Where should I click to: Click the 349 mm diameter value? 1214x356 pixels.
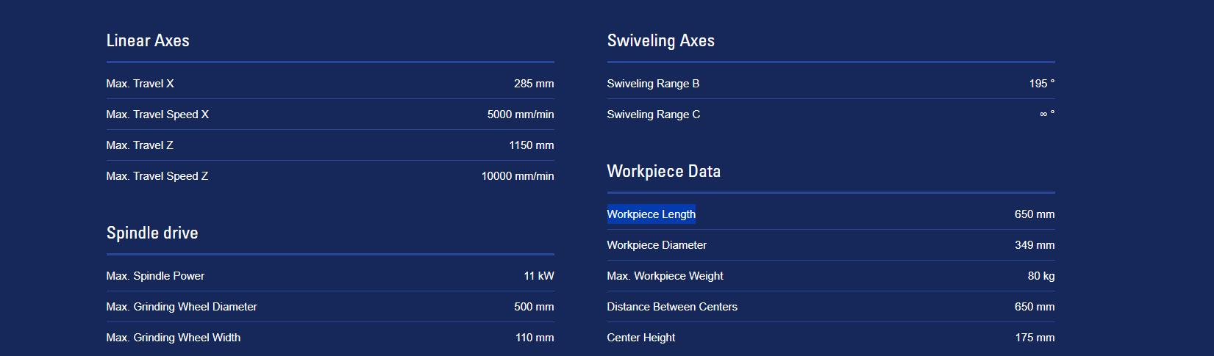[1034, 245]
